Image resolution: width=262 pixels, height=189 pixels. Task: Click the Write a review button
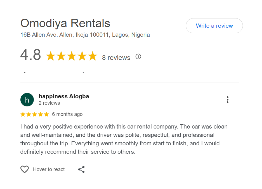214,25
